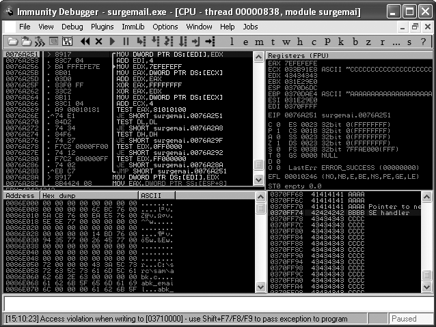Show References with 'r' button
This screenshot has width=436, height=327.
click(x=383, y=42)
